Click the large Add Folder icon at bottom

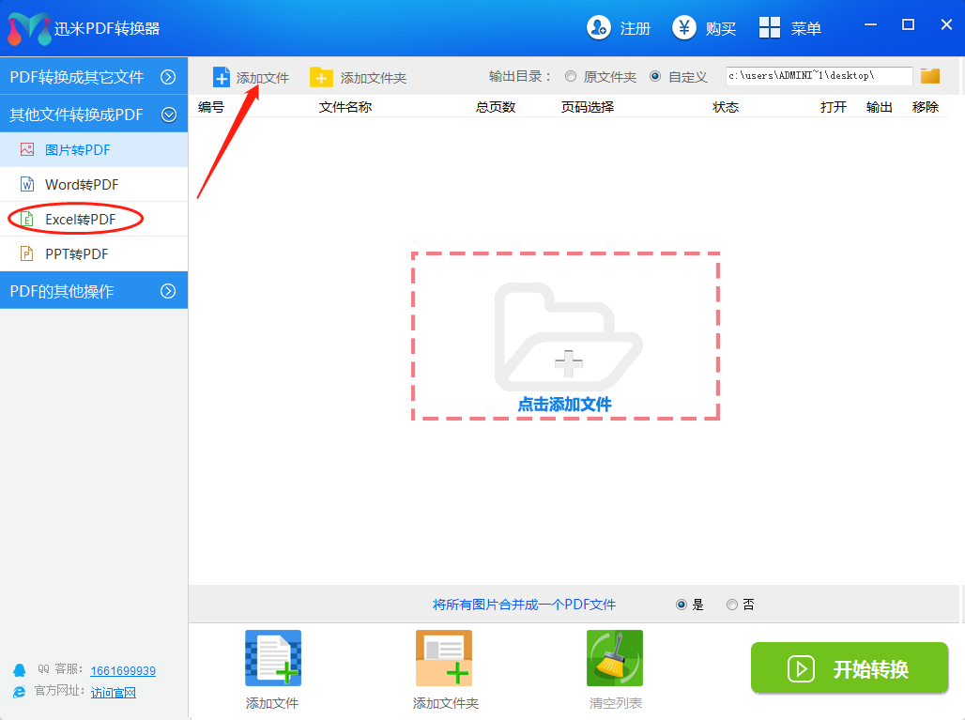click(x=444, y=658)
